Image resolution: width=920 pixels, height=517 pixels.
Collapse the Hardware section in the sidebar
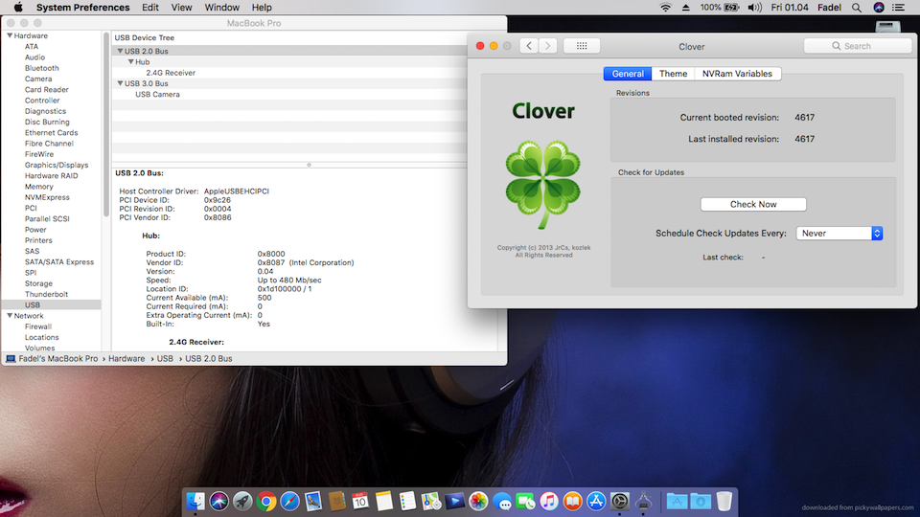10,35
